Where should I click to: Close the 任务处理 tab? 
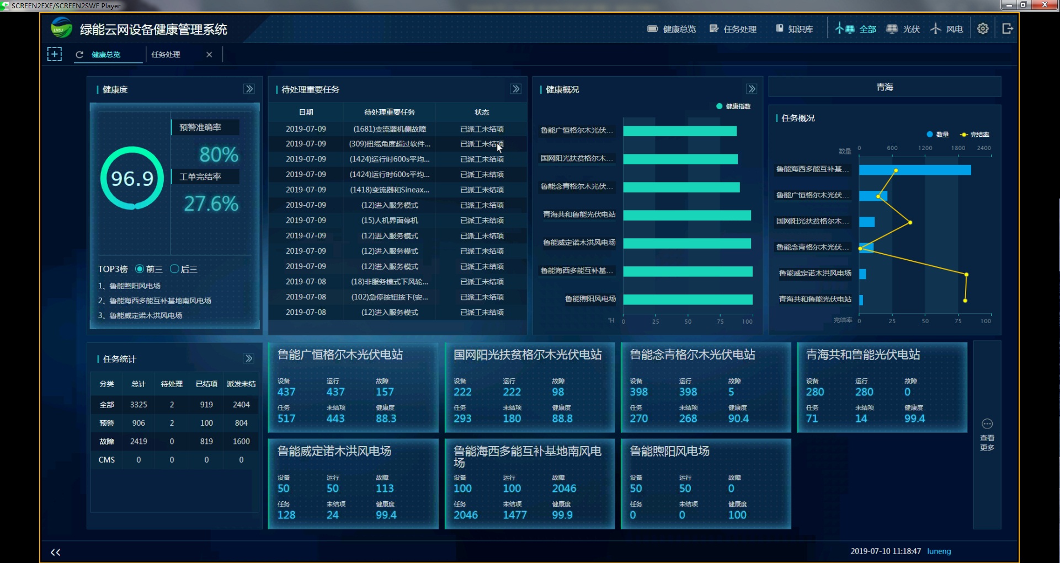[209, 55]
